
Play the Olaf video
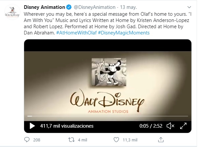[x=32, y=126]
